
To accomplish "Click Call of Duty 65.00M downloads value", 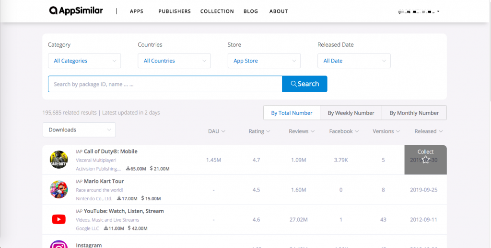I will point(136,169).
